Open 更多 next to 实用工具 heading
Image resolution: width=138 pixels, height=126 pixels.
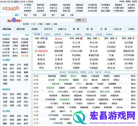27,35
